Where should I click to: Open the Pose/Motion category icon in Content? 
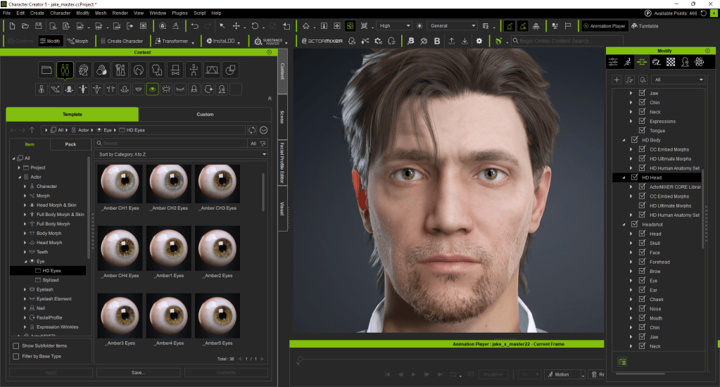tap(194, 70)
